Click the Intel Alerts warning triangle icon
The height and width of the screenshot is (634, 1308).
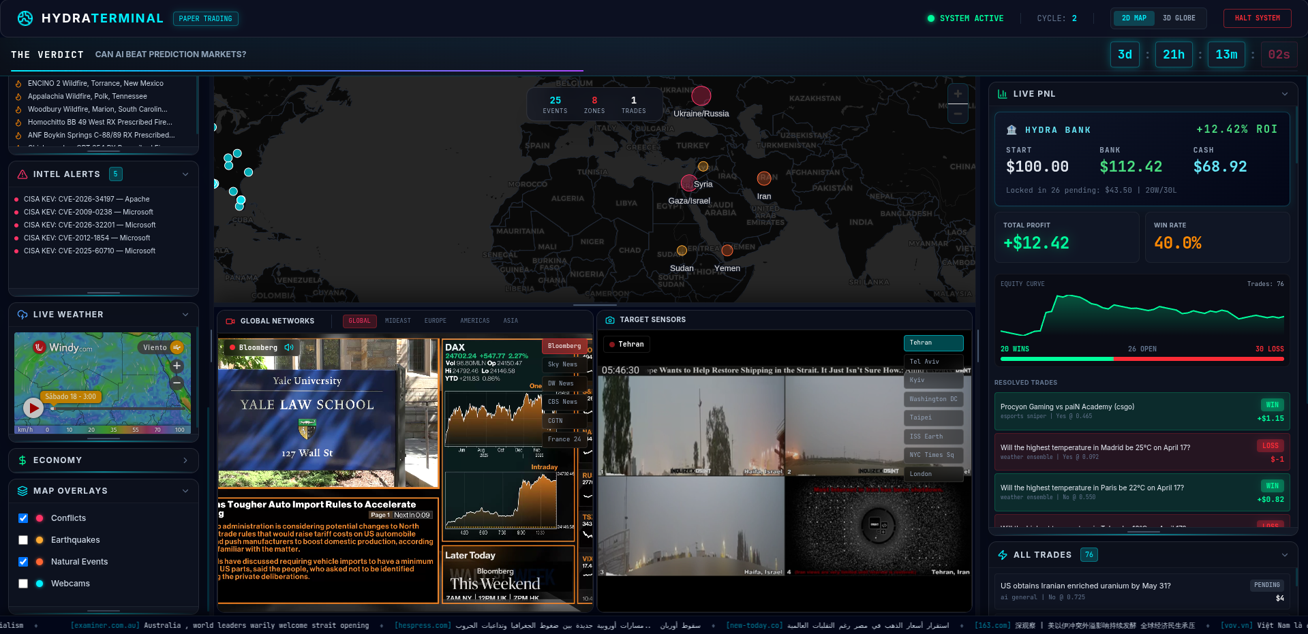click(22, 174)
